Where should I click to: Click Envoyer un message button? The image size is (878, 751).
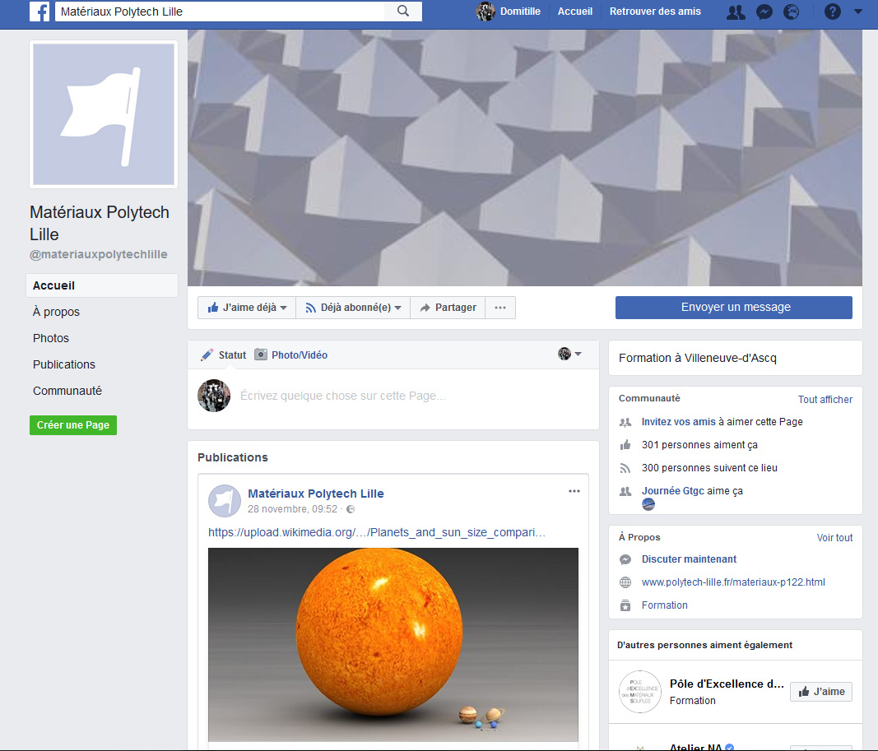[x=733, y=308]
